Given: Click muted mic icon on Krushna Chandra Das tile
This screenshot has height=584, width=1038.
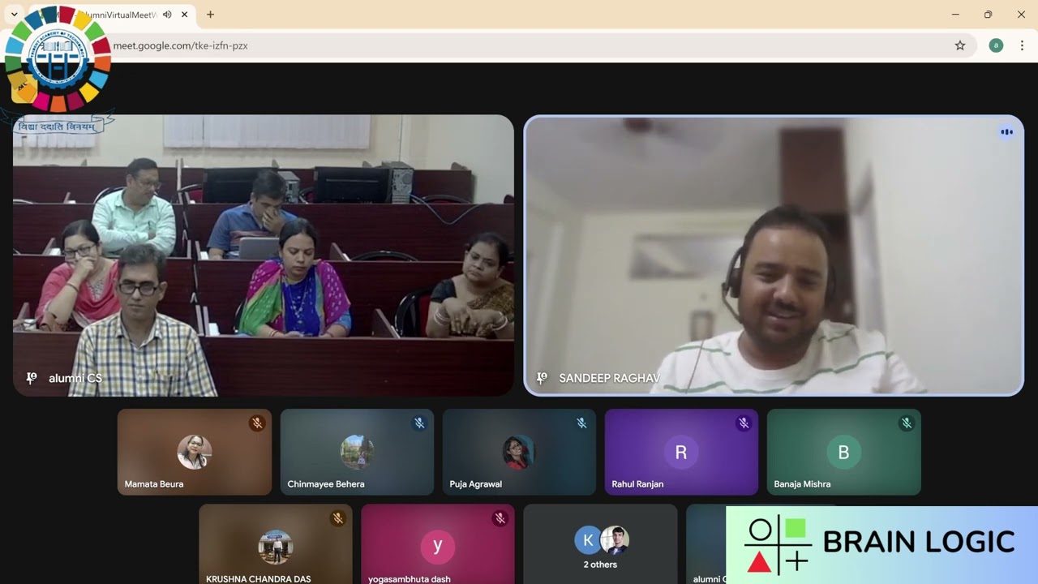Looking at the screenshot, I should point(338,518).
